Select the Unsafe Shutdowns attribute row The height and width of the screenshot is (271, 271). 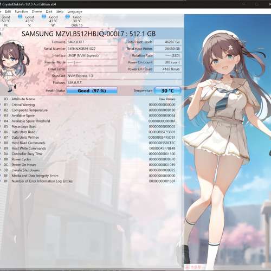click(x=89, y=170)
